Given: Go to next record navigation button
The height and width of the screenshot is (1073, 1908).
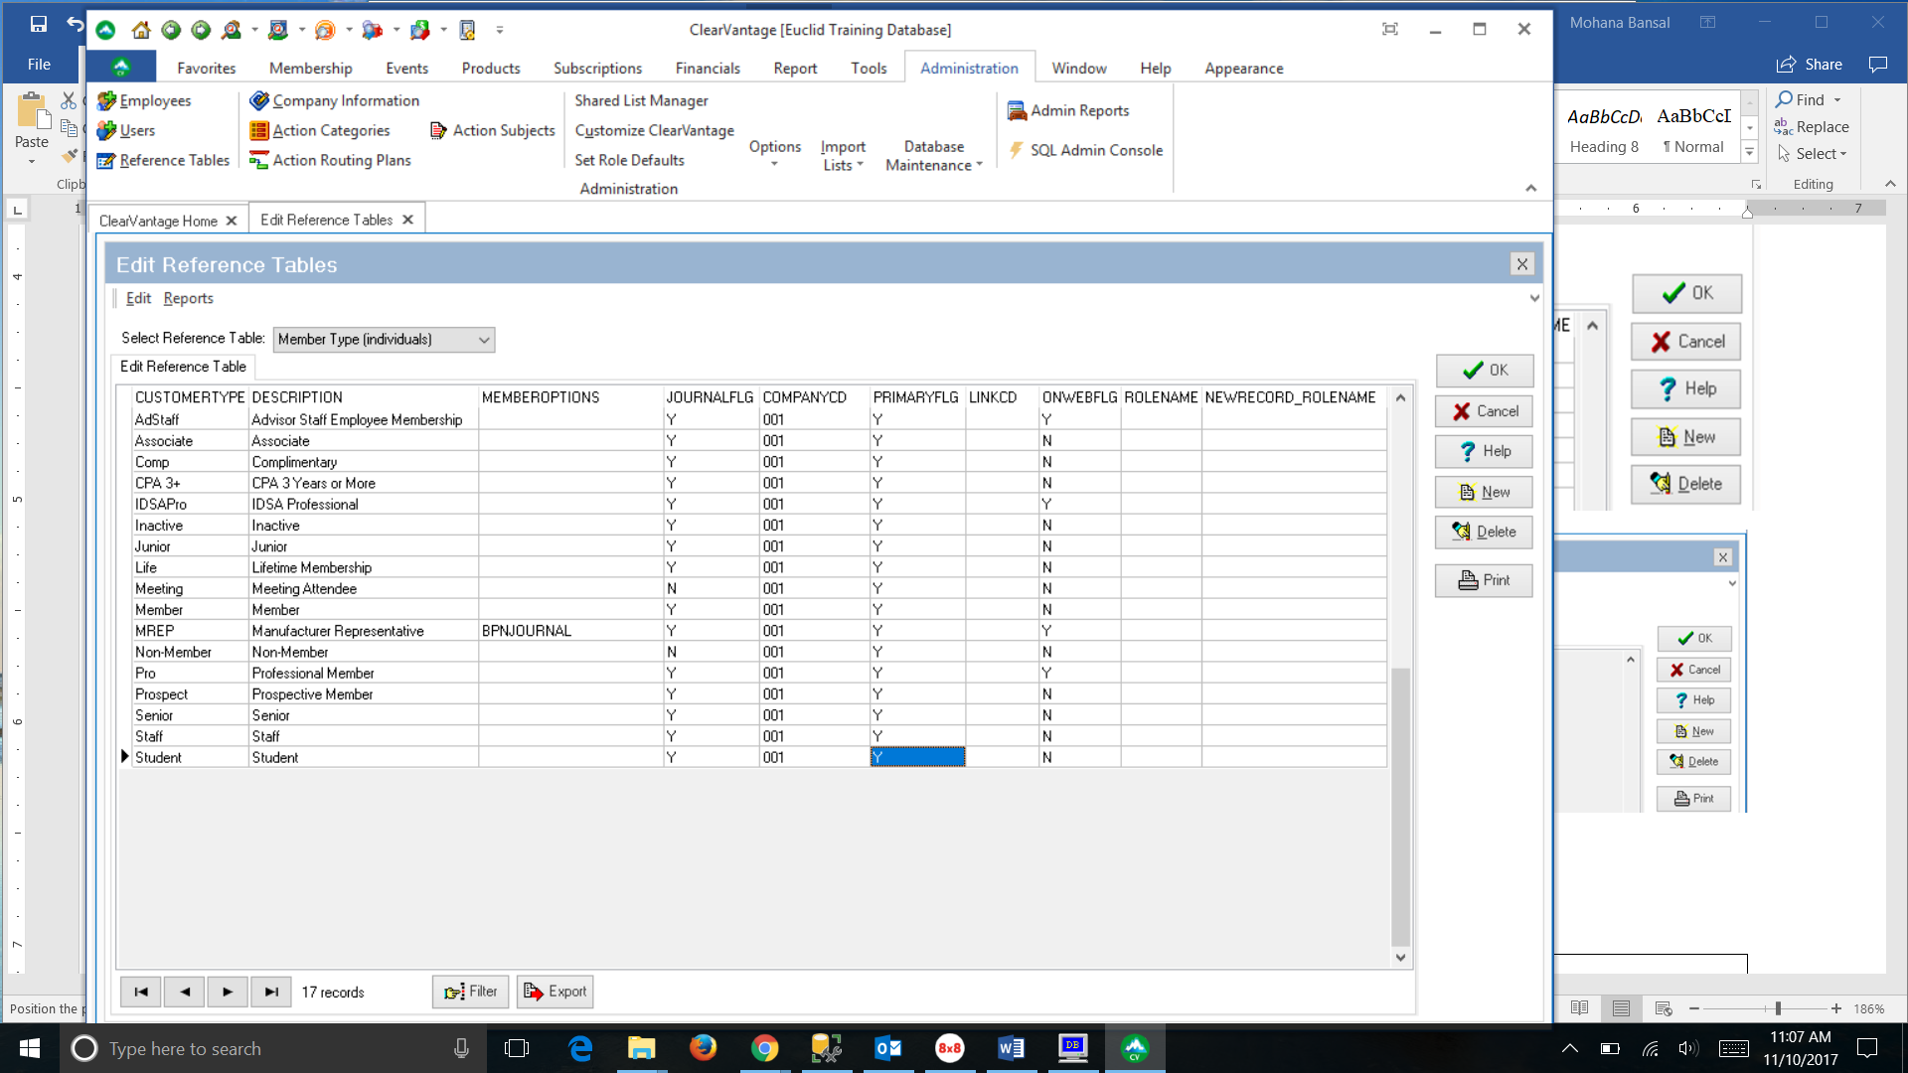Looking at the screenshot, I should [228, 992].
